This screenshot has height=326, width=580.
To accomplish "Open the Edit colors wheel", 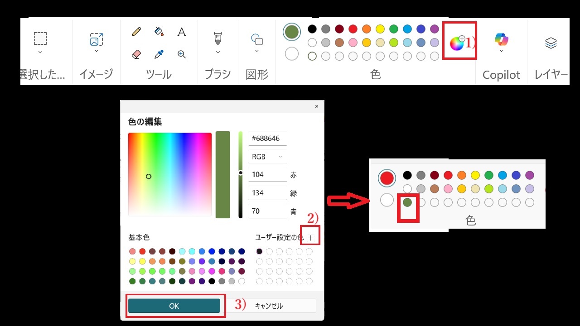I will pos(457,43).
